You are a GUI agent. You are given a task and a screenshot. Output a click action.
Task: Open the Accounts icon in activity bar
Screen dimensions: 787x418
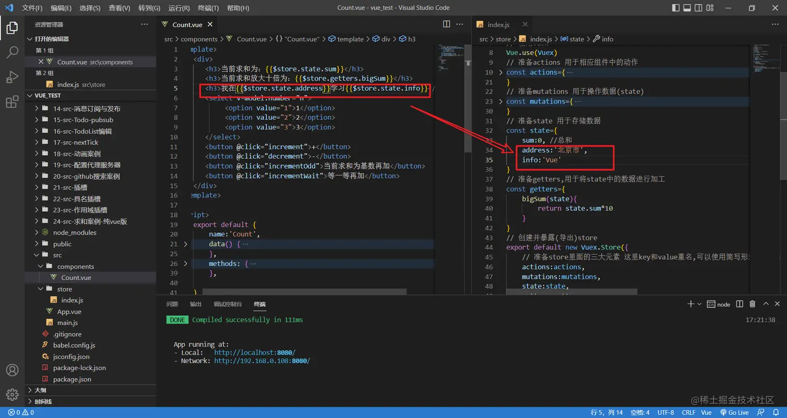pyautogui.click(x=12, y=370)
